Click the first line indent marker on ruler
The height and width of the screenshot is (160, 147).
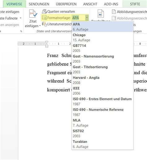(x=47, y=42)
